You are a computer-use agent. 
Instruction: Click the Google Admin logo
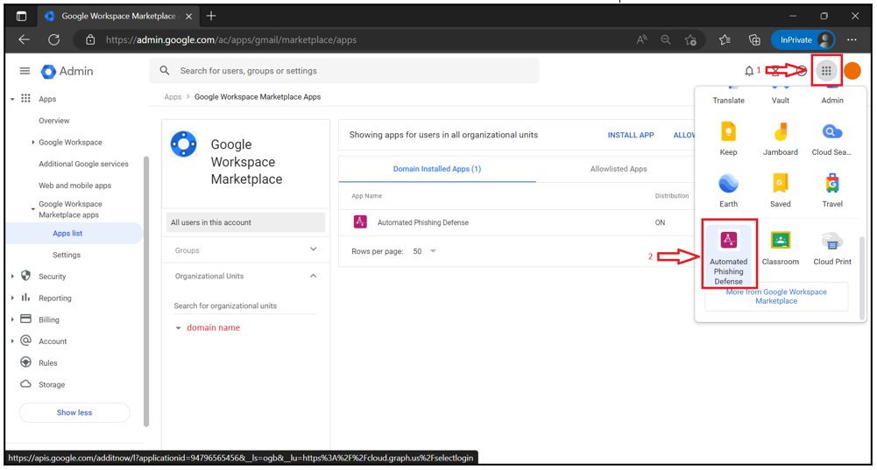[x=67, y=72]
